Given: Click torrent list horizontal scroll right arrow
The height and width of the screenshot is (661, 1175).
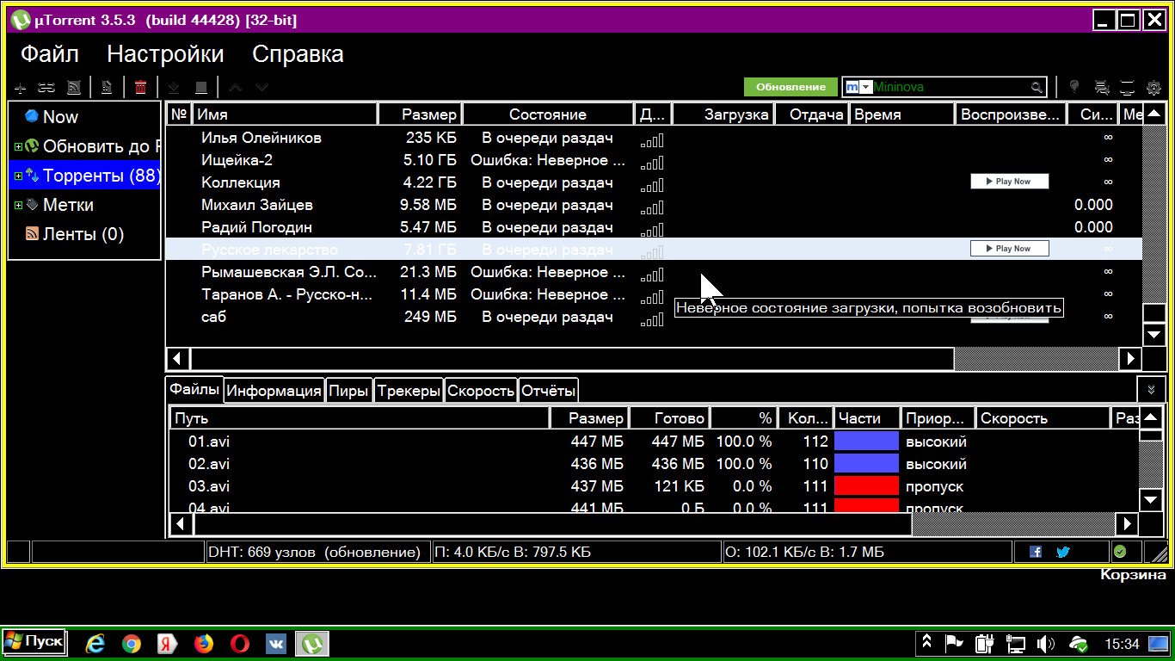Looking at the screenshot, I should [1131, 359].
